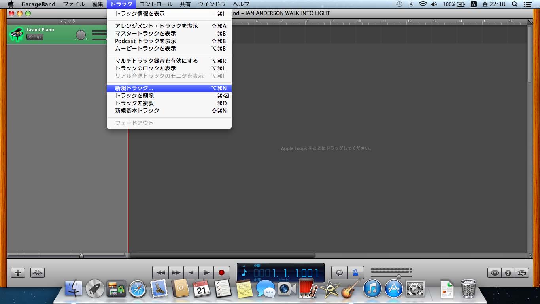The height and width of the screenshot is (304, 540).
Task: Mute the Grand Piano track
Action: (x=31, y=37)
